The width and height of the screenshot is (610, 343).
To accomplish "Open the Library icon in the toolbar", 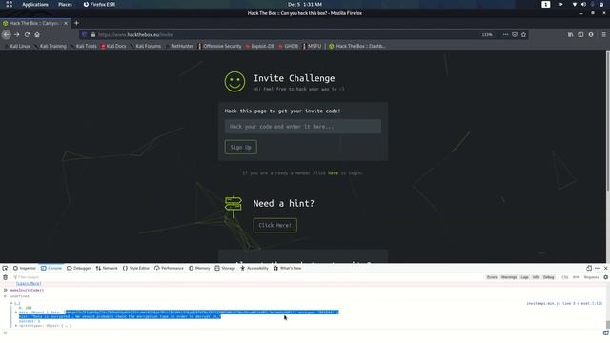I will coord(570,34).
